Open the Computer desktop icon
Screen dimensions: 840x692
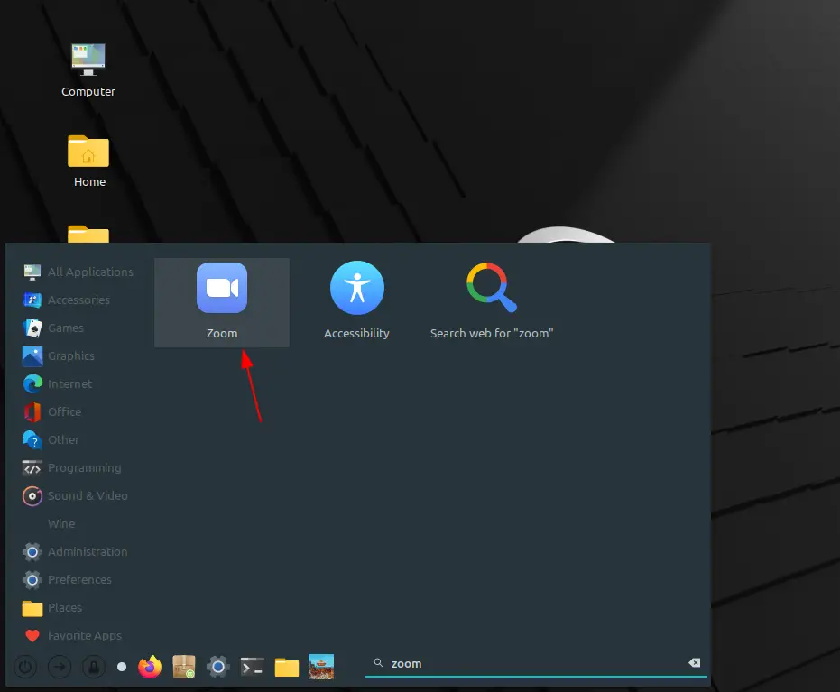[88, 70]
